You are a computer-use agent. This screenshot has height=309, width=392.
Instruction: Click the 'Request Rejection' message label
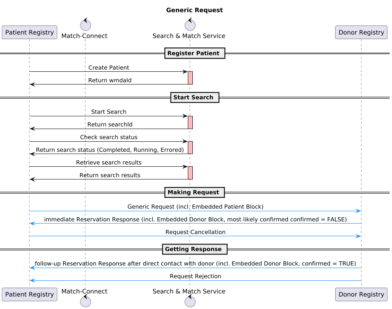click(x=195, y=276)
